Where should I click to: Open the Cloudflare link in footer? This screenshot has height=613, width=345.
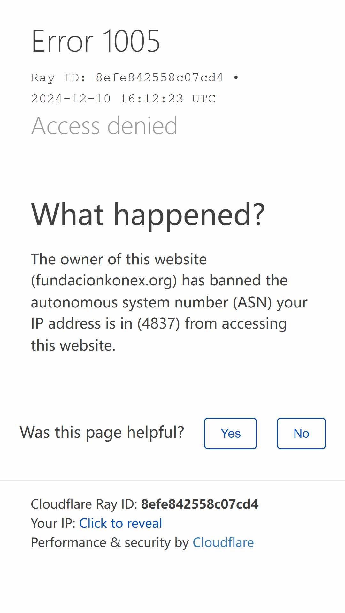pyautogui.click(x=223, y=542)
